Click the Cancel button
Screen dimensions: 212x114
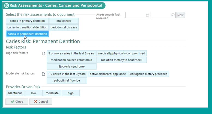coord(41,102)
